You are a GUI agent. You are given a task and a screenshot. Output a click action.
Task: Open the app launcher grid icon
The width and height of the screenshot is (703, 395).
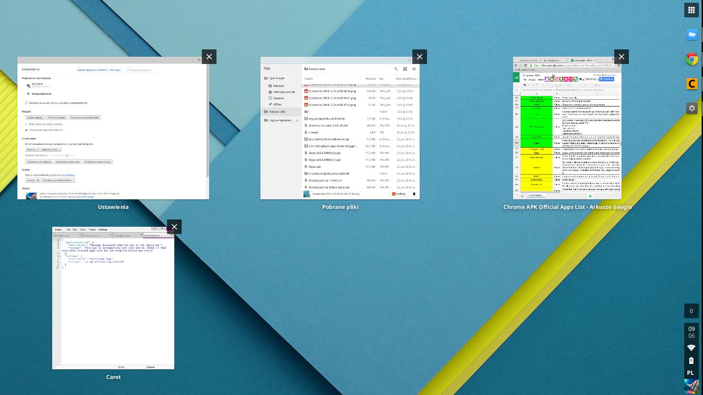(692, 10)
